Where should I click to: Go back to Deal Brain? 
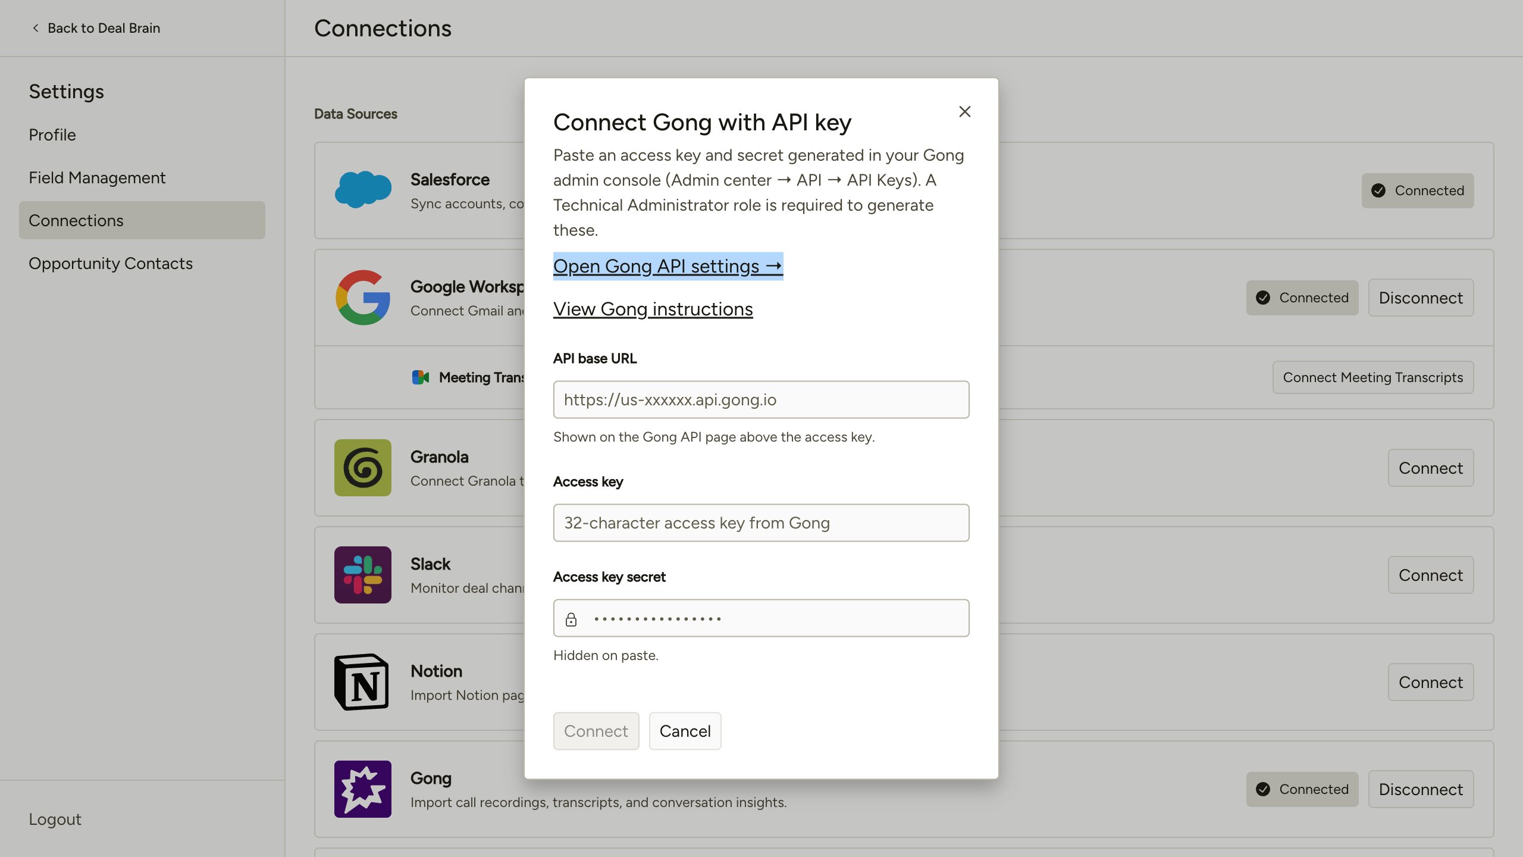point(96,28)
